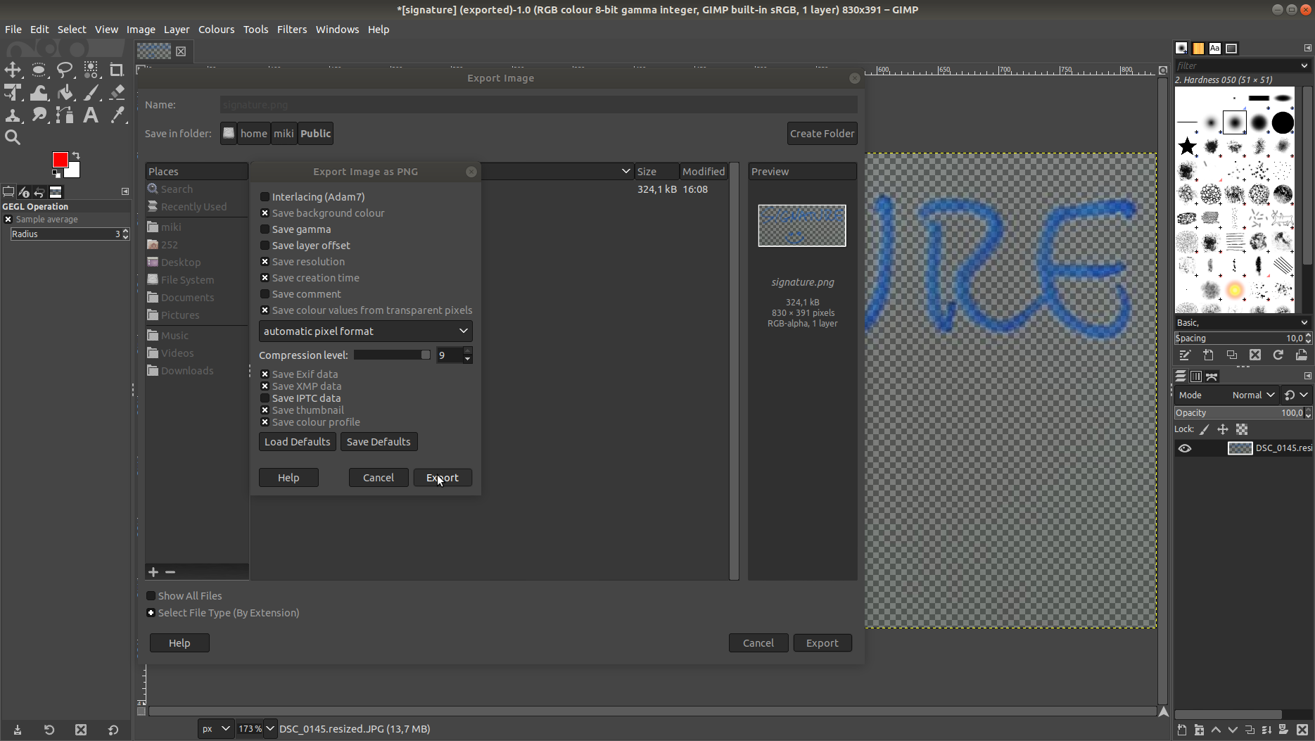Select the Free Select lasso tool
Image resolution: width=1315 pixels, height=741 pixels.
pyautogui.click(x=65, y=70)
